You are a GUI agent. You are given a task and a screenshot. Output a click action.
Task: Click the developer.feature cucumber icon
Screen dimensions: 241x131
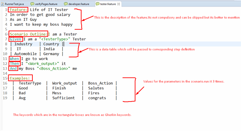66,4
